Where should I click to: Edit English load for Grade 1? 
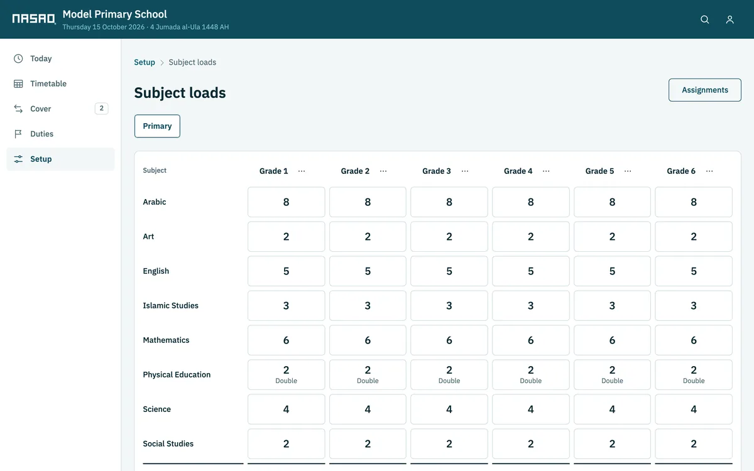tap(287, 271)
